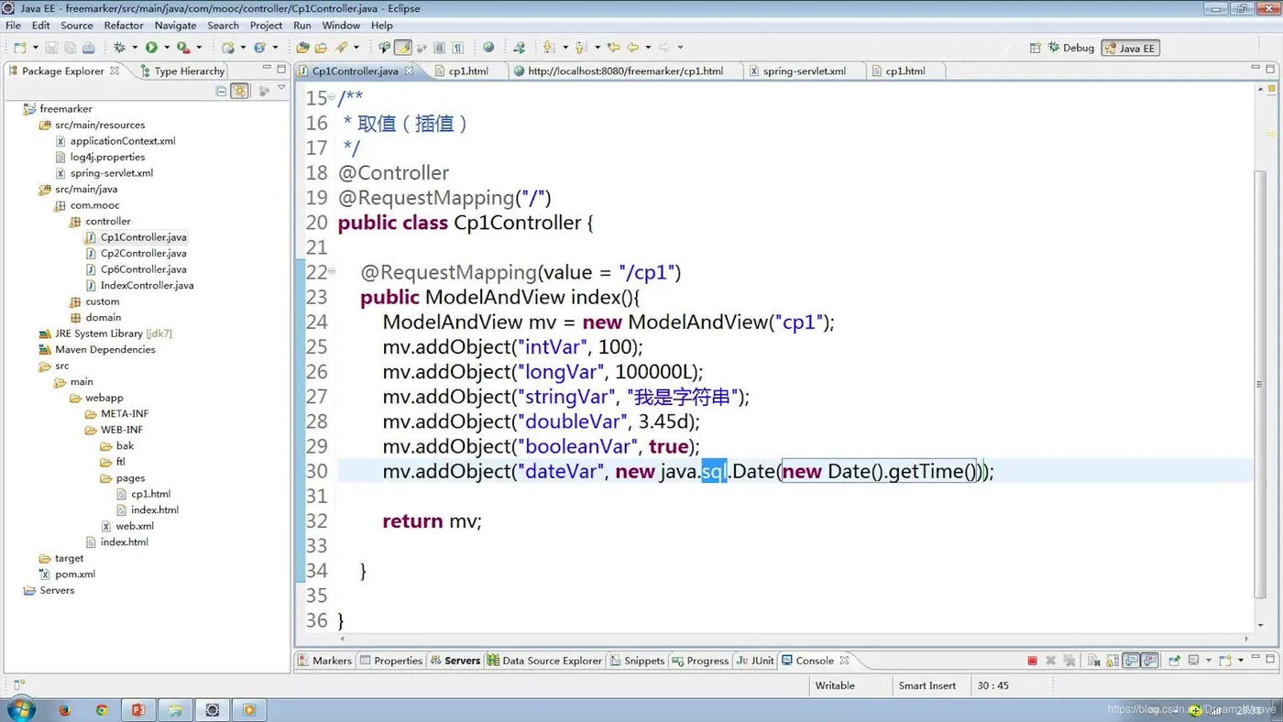The image size is (1283, 722).
Task: Open the Run configurations dropdown arrow
Action: [167, 48]
